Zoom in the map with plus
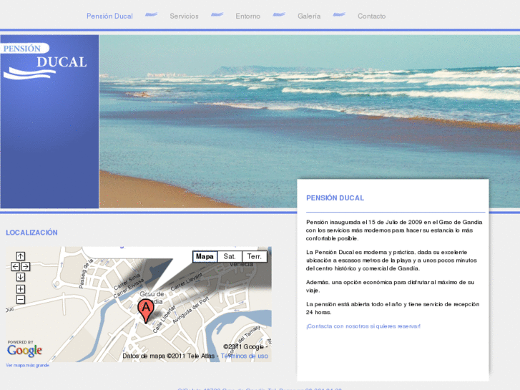 tap(21, 289)
